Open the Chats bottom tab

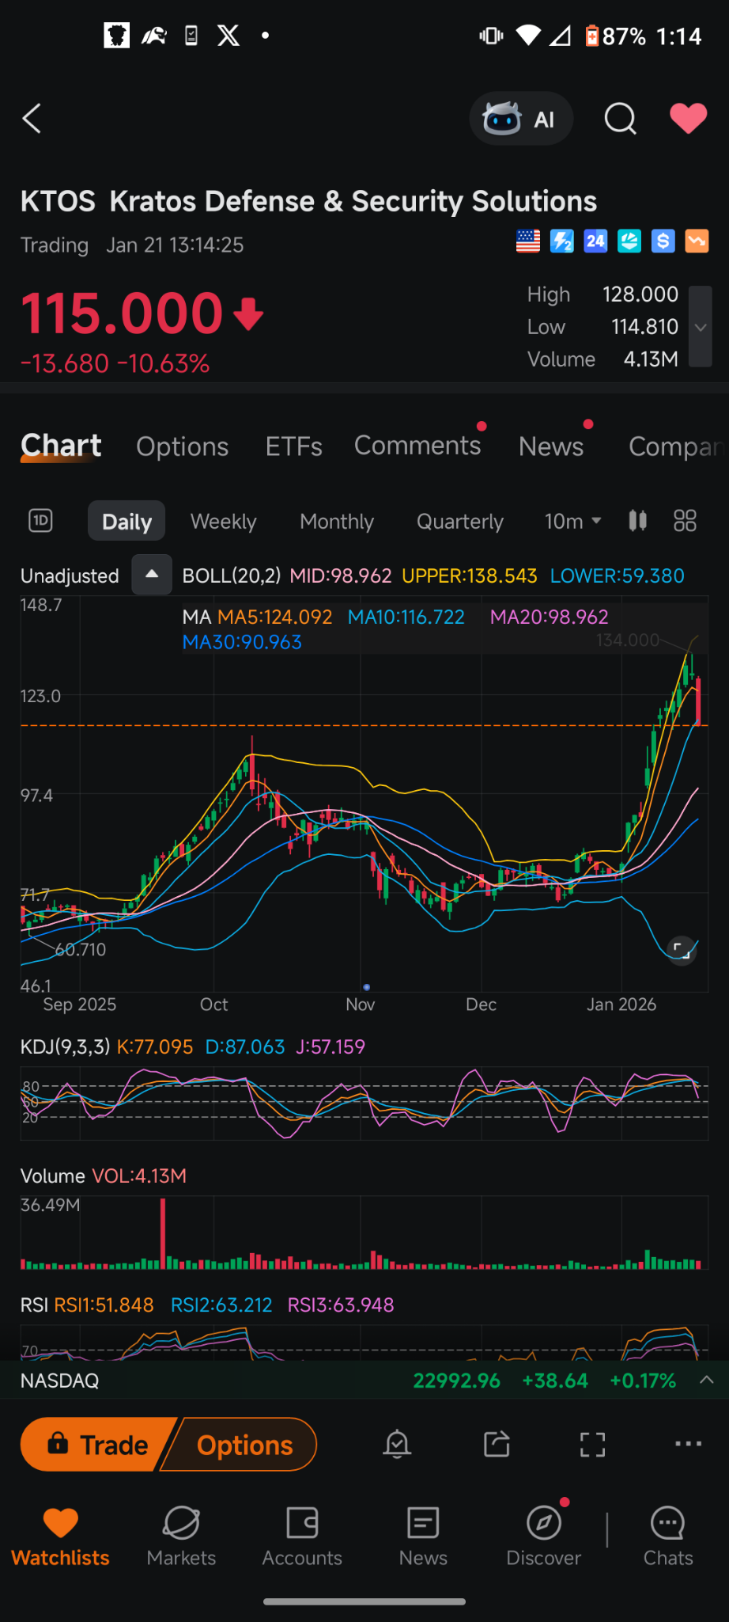668,1537
